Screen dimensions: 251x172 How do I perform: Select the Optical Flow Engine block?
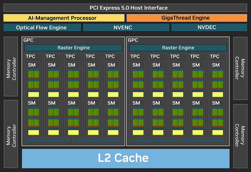click(42, 28)
